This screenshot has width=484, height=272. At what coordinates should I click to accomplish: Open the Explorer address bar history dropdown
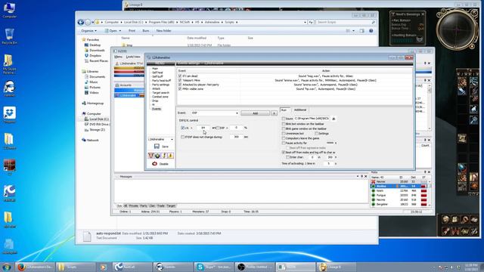(305, 22)
